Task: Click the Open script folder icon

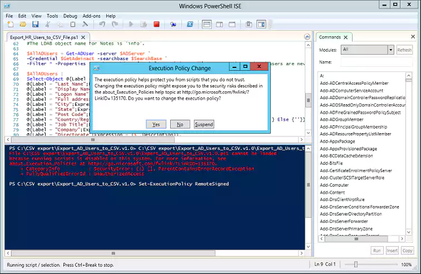Action: click(22, 25)
